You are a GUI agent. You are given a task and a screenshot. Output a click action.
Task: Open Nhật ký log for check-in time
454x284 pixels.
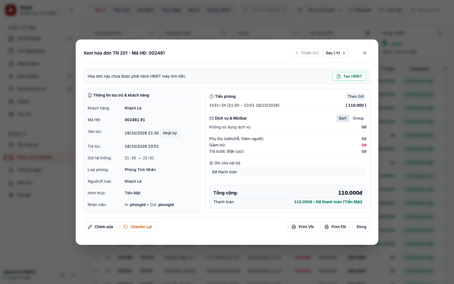170,133
